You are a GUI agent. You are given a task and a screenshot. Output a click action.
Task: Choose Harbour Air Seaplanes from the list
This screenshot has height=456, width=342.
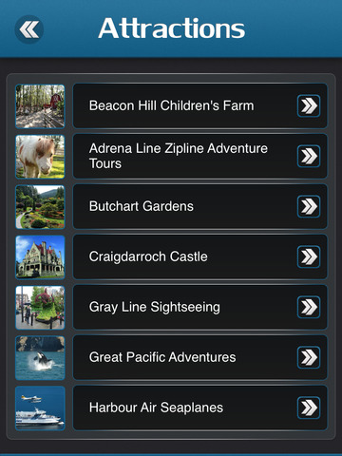(200, 408)
